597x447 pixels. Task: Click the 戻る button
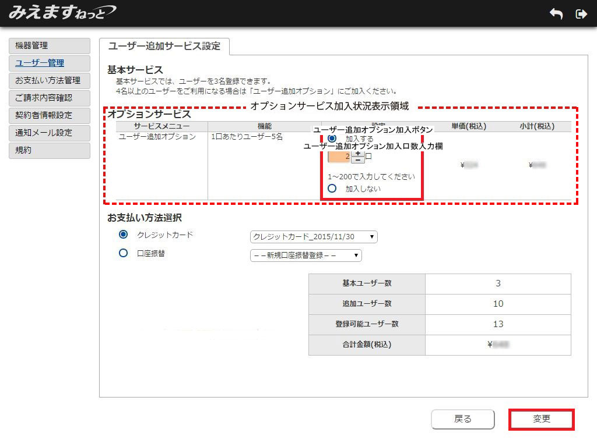[463, 419]
